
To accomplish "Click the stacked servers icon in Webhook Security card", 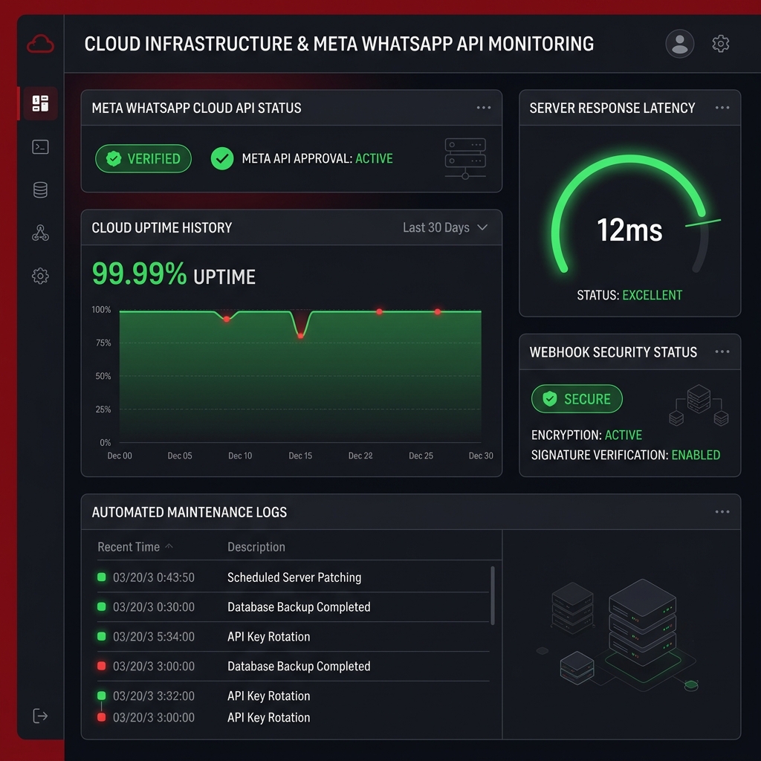I will [699, 405].
